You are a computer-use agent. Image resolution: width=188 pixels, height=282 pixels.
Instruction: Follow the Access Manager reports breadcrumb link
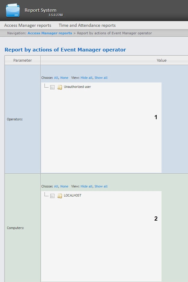coord(50,33)
